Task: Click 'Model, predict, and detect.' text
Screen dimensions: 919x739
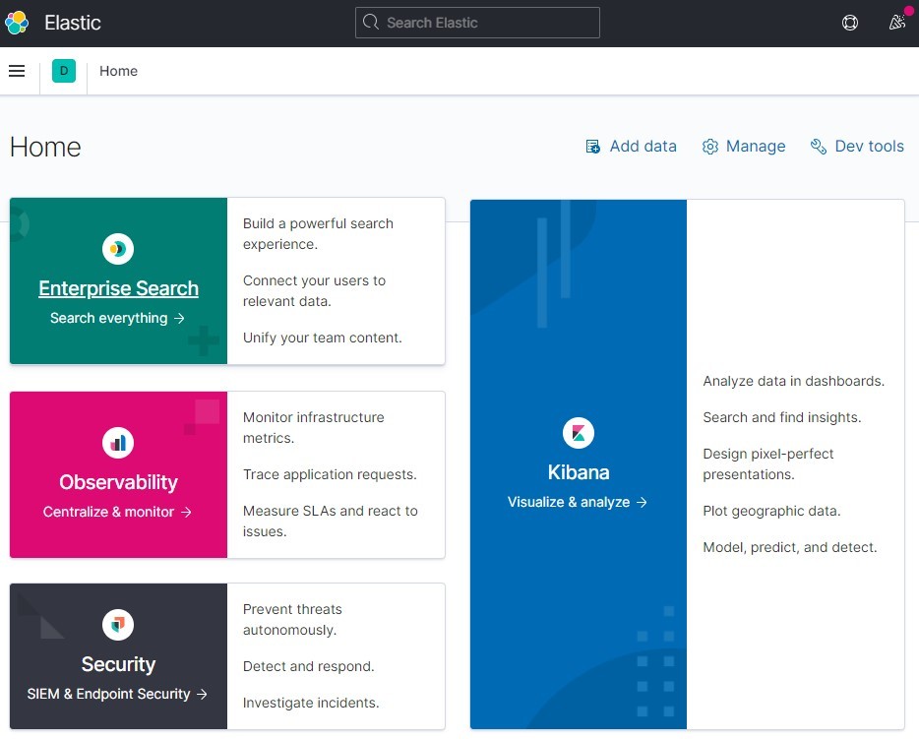Action: 790,547
